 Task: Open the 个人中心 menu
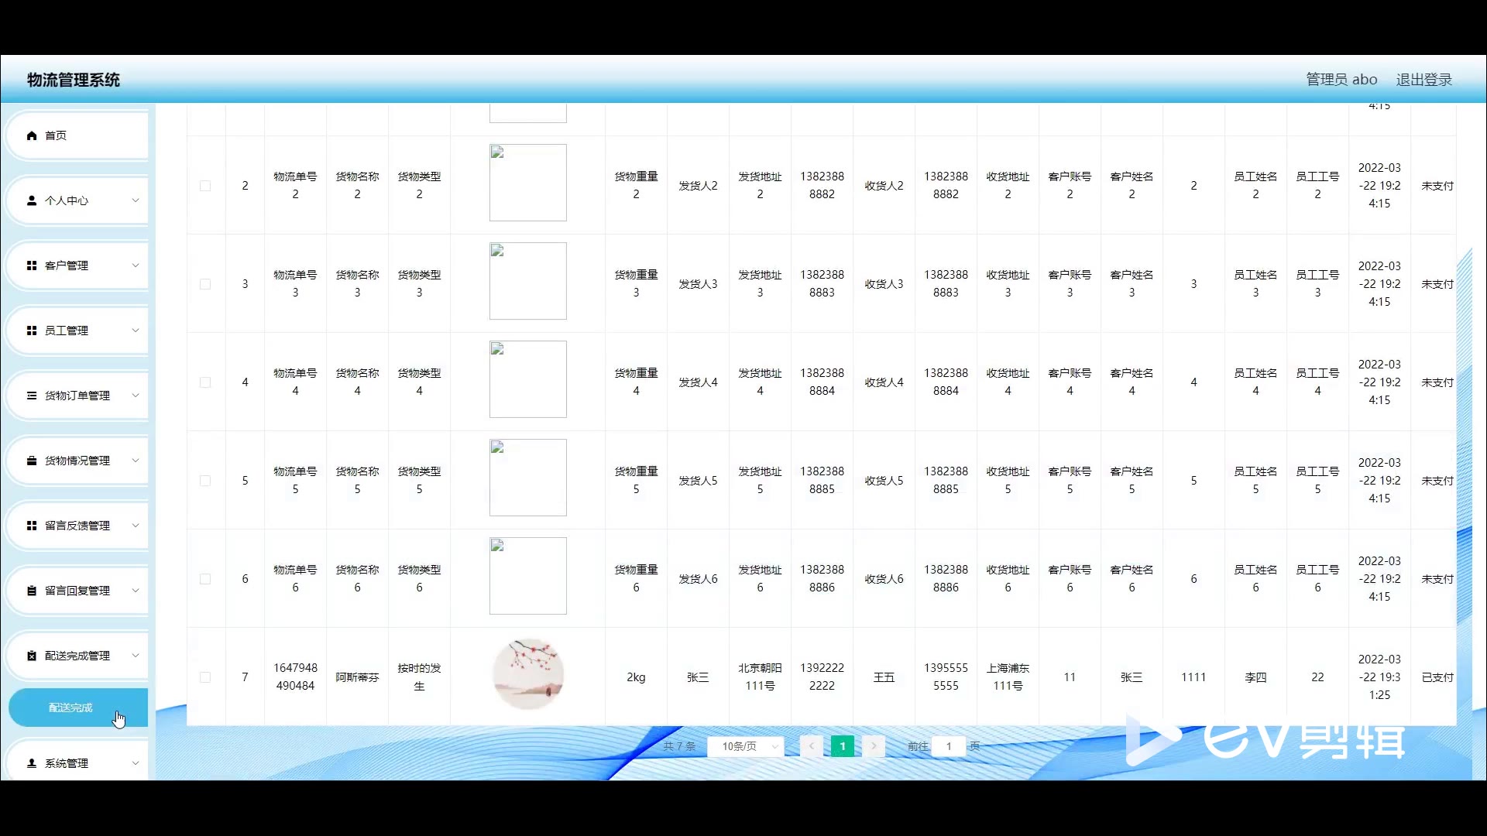(x=77, y=200)
